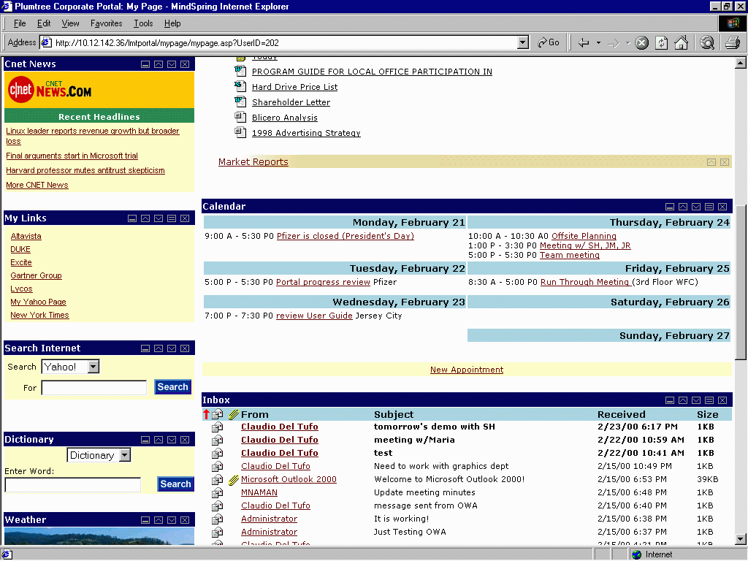Click the Stop loading toolbar icon
The image size is (748, 561).
(x=642, y=43)
